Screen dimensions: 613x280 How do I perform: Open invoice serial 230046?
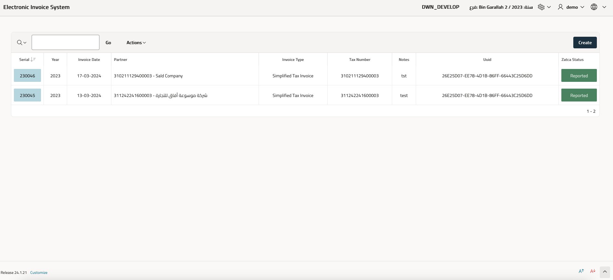pyautogui.click(x=27, y=76)
